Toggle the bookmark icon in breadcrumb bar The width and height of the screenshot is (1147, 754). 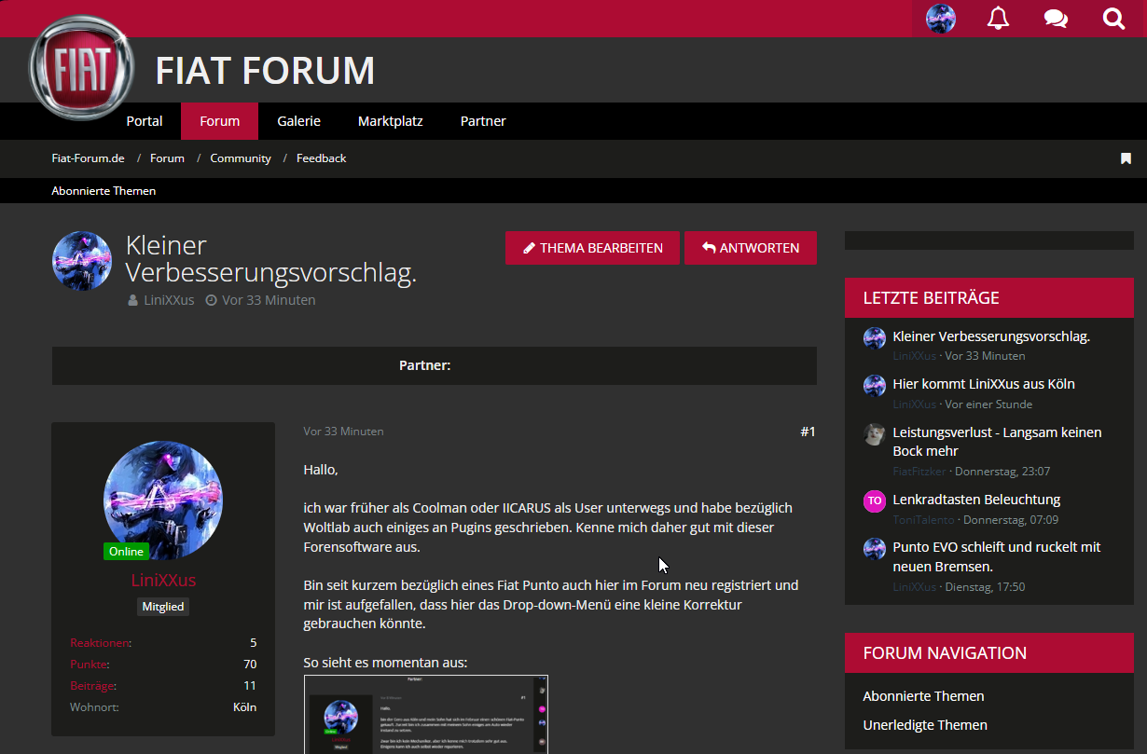pyautogui.click(x=1126, y=158)
